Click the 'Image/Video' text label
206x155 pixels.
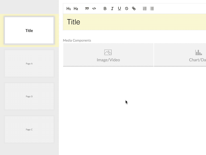click(108, 60)
